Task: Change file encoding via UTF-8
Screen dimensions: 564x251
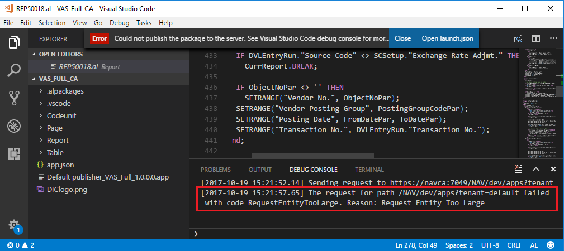Action: (490, 245)
